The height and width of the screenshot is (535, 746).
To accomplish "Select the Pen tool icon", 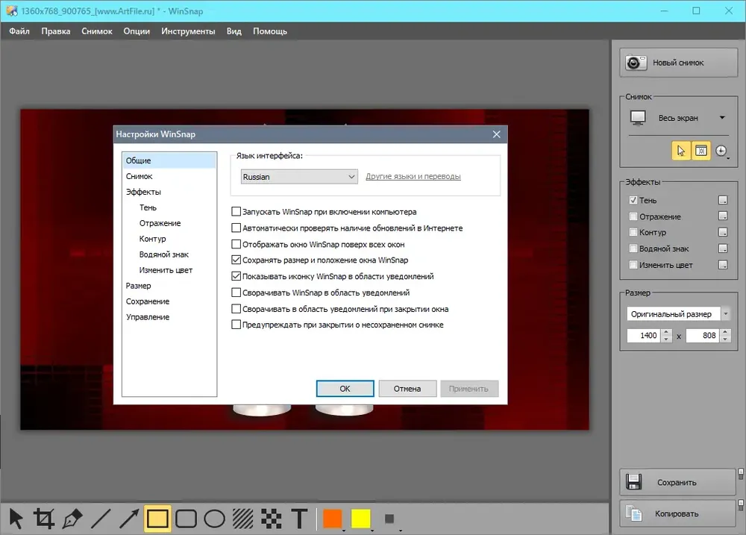I will click(x=72, y=519).
